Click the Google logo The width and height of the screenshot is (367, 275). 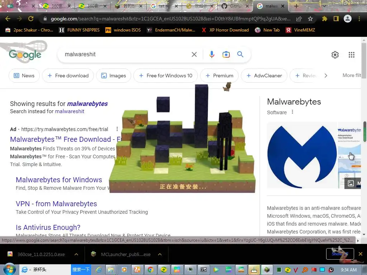(25, 54)
